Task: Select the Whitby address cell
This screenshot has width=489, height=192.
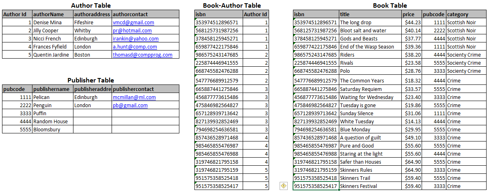Action: coord(92,31)
